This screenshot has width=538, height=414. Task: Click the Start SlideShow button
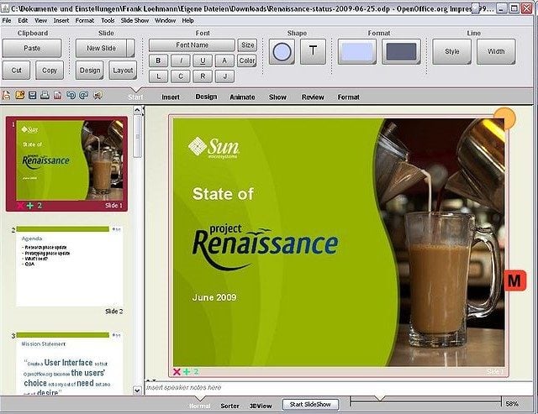pos(309,405)
